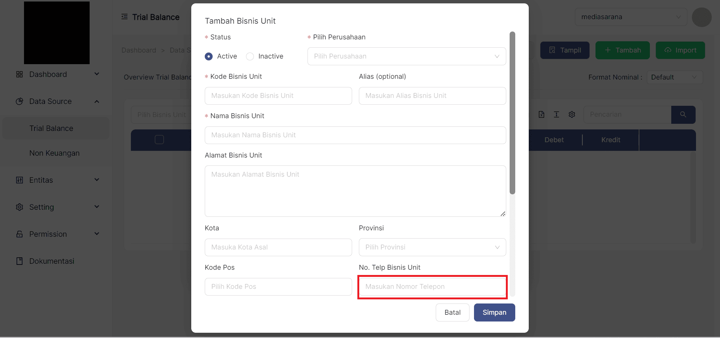Check the table header select-all checkbox
The width and height of the screenshot is (720, 338).
click(x=159, y=140)
